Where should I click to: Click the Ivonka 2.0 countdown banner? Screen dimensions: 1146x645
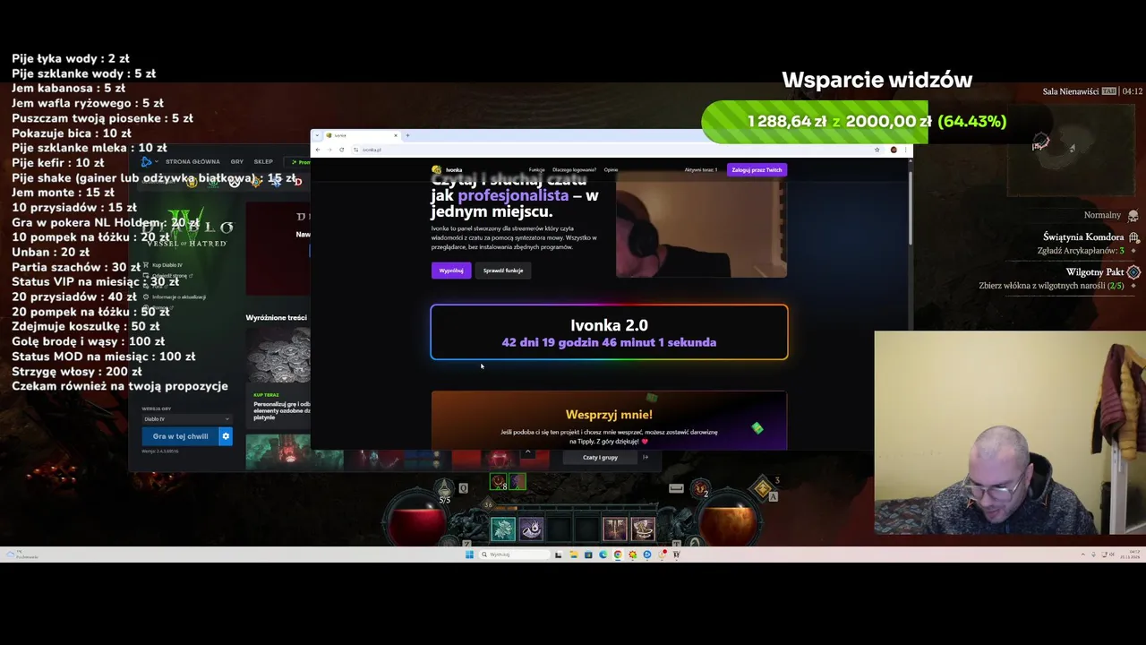coord(609,332)
